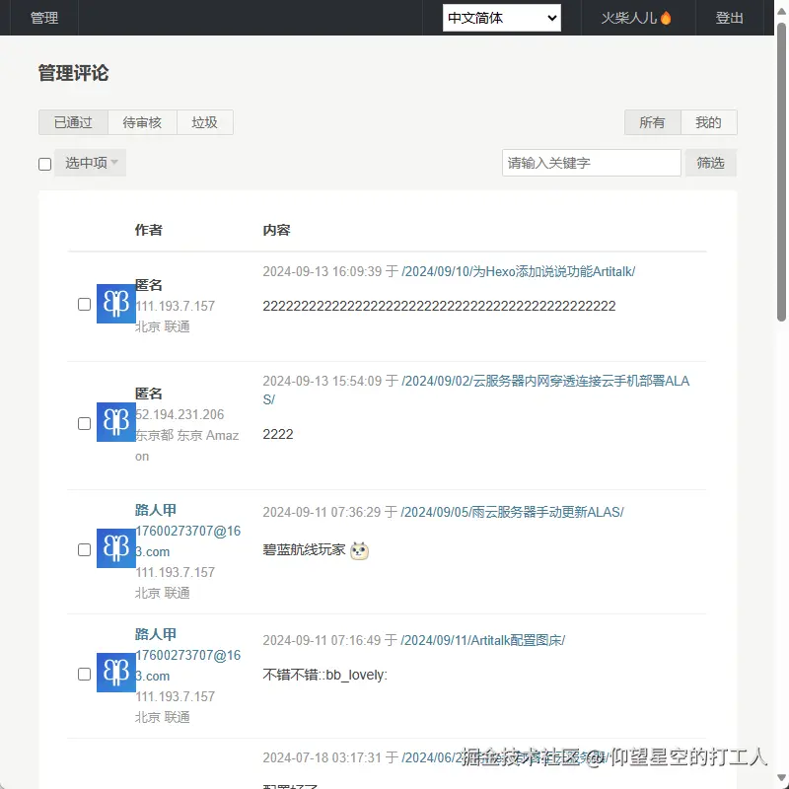Click 路人甲 author name on 07:16:49 comment
Image resolution: width=789 pixels, height=789 pixels.
coord(156,634)
